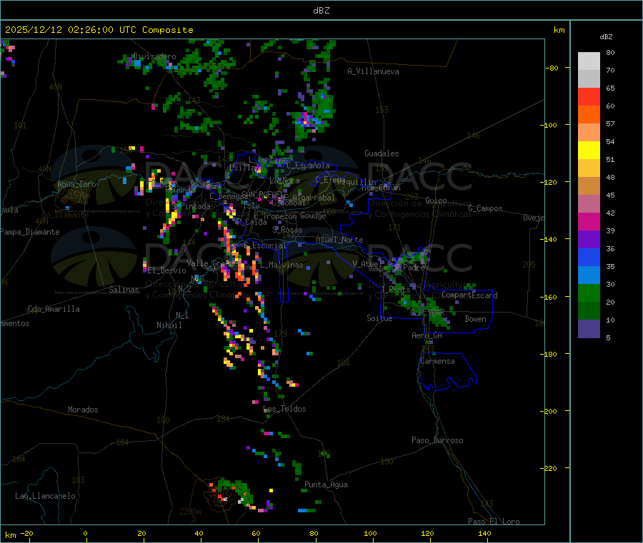Click the V_Atuel map label
Viewport: 643px width, 543px height.
(367, 264)
